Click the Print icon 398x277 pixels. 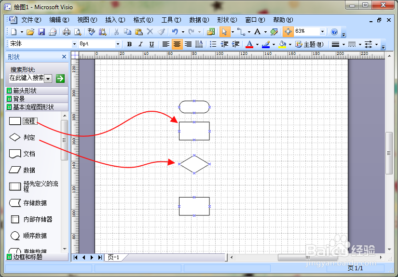(67, 32)
